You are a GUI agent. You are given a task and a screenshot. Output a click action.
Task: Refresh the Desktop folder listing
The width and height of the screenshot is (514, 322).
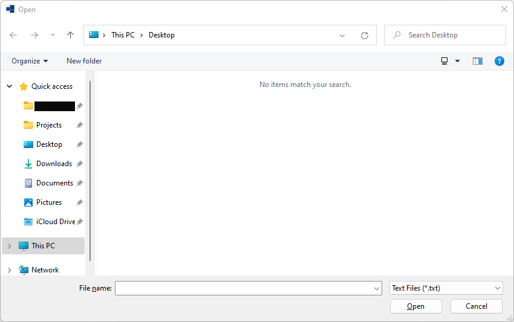pyautogui.click(x=365, y=35)
